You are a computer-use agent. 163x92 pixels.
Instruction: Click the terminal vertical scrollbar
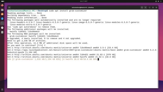click(158, 49)
